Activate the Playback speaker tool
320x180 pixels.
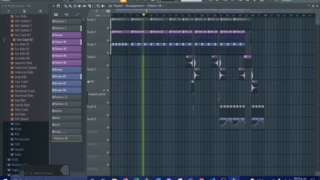click(103, 6)
